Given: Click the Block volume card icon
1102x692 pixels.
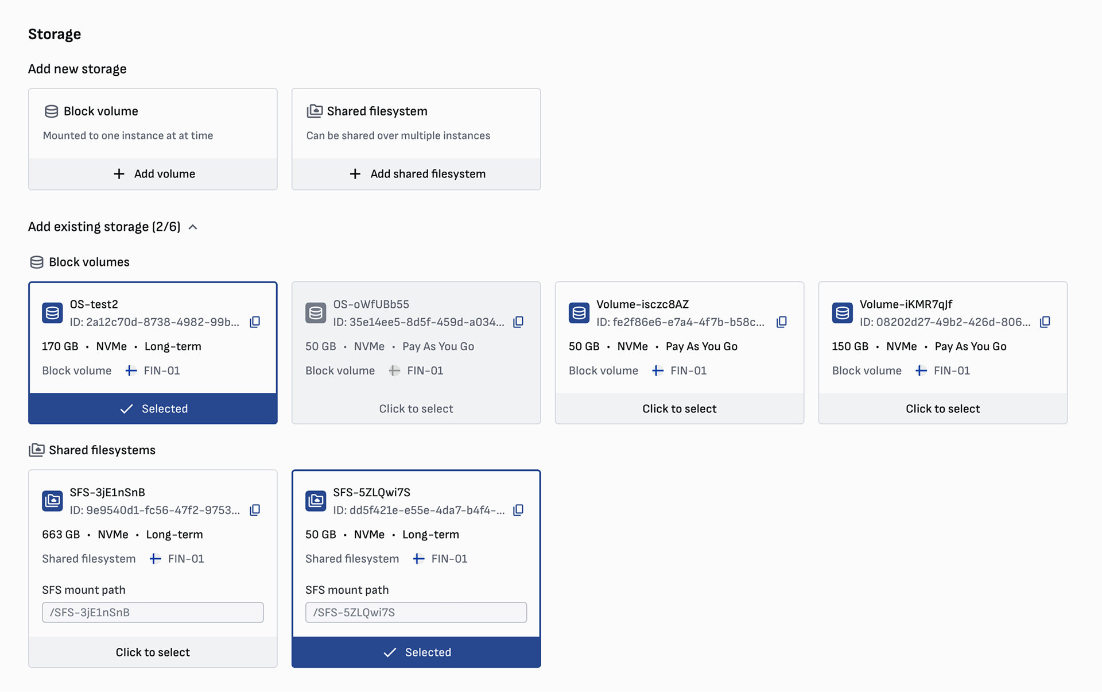Looking at the screenshot, I should [x=51, y=111].
